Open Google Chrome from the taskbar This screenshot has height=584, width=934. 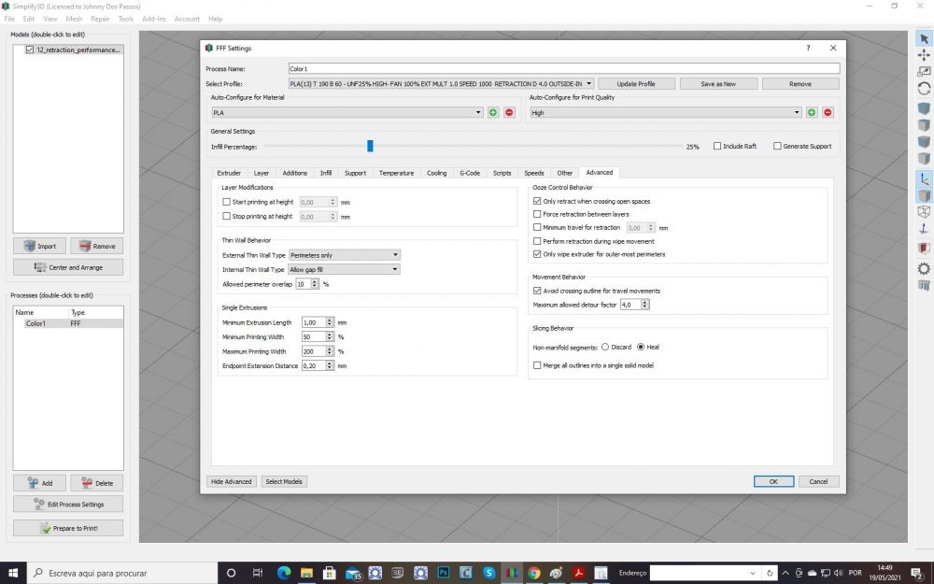(x=534, y=573)
